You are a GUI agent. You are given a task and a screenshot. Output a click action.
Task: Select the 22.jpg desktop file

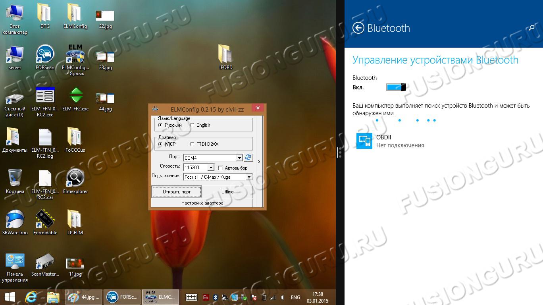[105, 19]
